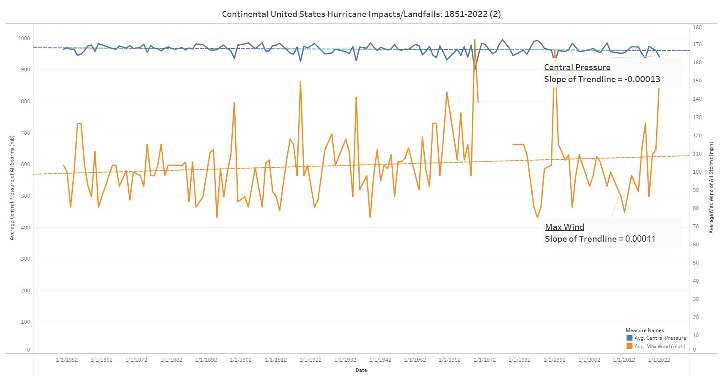
Task: Click the orange Avg. Max Wind legend swatch
Action: (x=630, y=347)
